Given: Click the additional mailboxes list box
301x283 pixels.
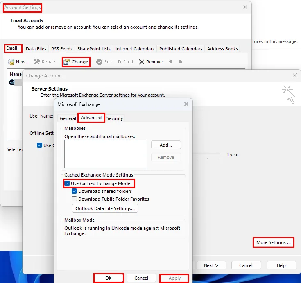Looking at the screenshot, I should click(x=106, y=154).
